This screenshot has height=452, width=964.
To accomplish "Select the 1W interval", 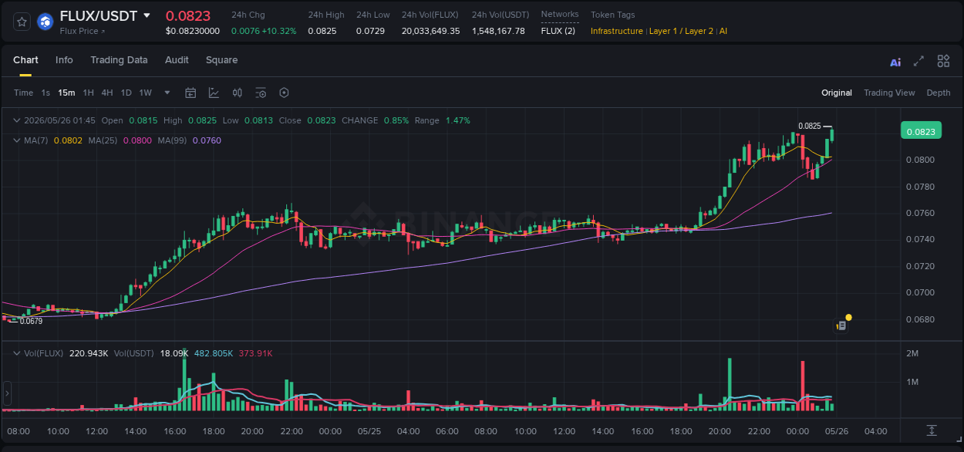I will pyautogui.click(x=145, y=93).
